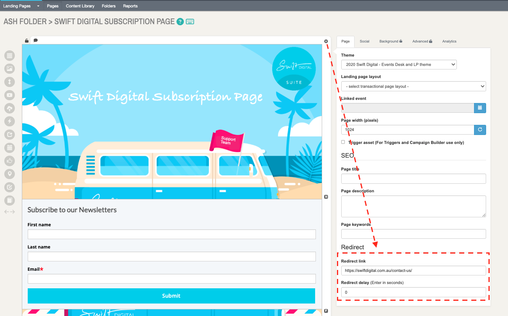Image resolution: width=508 pixels, height=316 pixels.
Task: Open the Landing Pages menu
Action: tap(17, 6)
